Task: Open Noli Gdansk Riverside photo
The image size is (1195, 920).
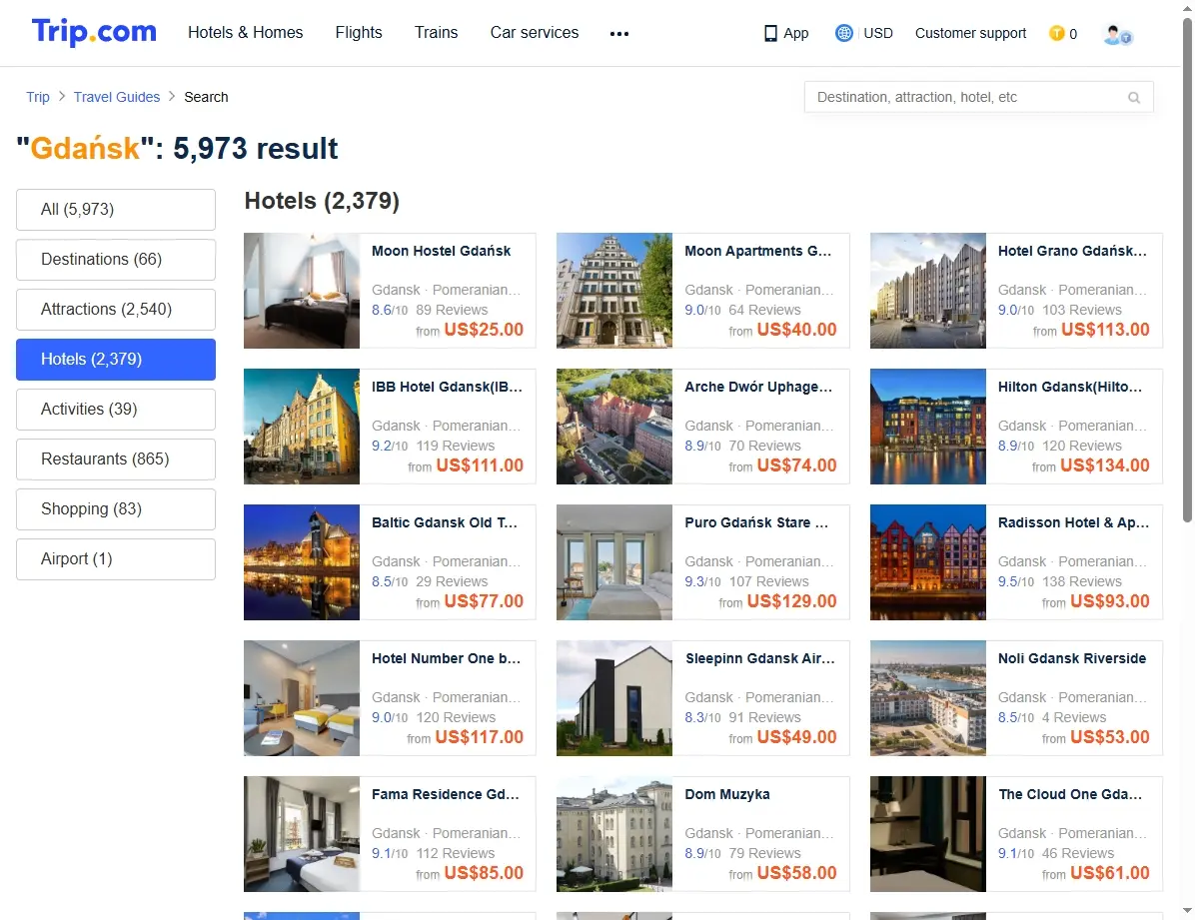Action: tap(928, 697)
